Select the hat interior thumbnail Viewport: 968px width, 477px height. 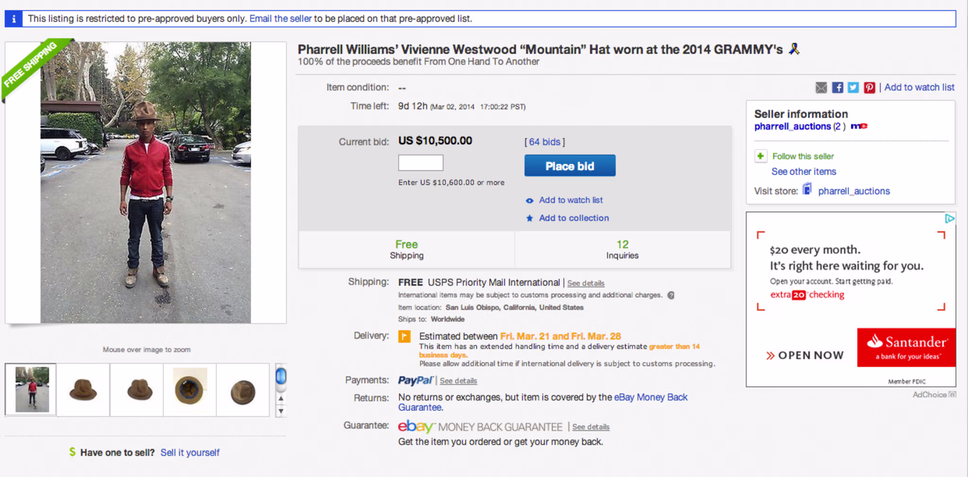[x=190, y=390]
